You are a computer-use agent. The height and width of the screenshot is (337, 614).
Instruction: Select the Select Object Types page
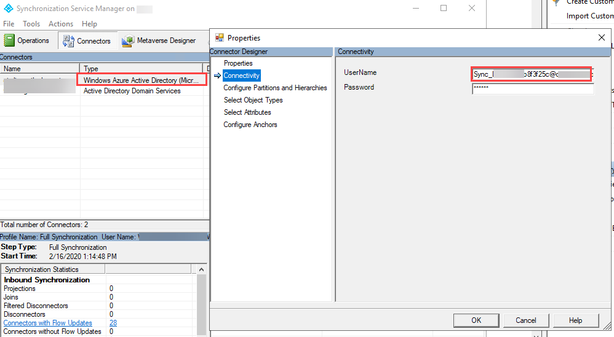[x=253, y=100]
